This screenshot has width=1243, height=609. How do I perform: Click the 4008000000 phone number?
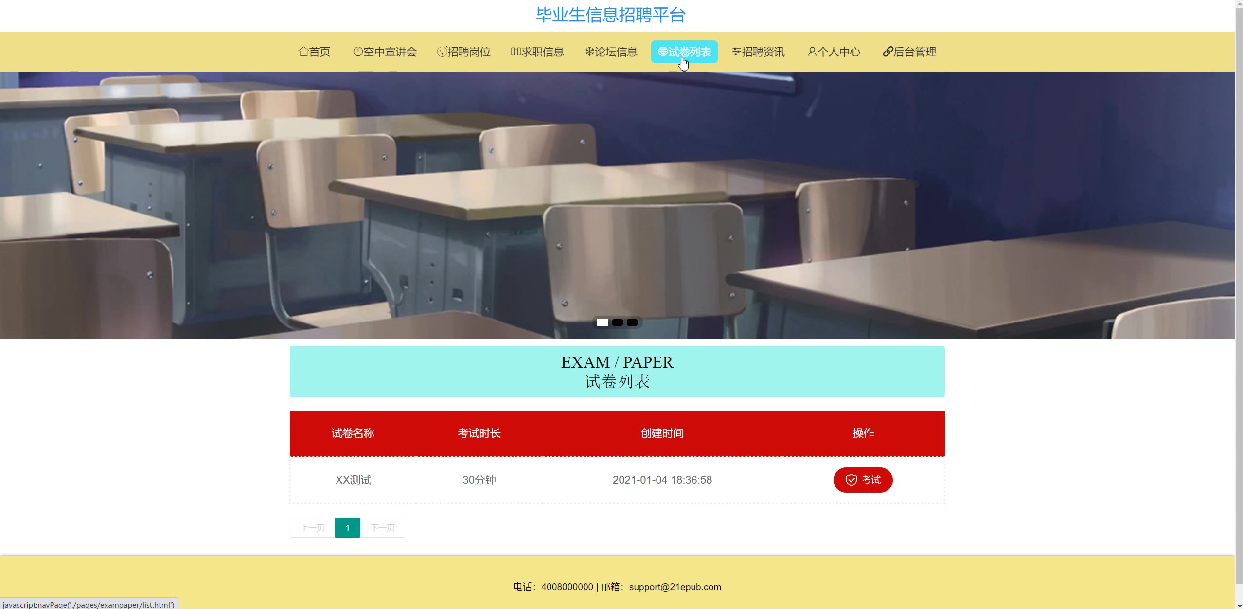(567, 587)
